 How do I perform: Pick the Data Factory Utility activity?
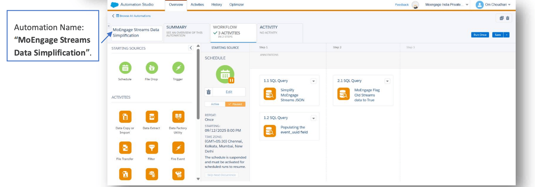tap(178, 117)
